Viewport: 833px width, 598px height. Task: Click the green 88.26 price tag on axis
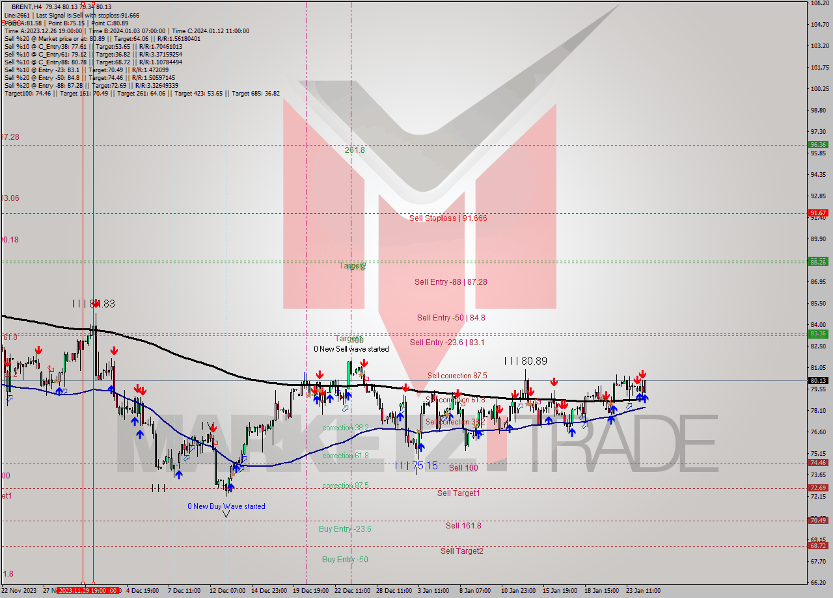coord(818,262)
